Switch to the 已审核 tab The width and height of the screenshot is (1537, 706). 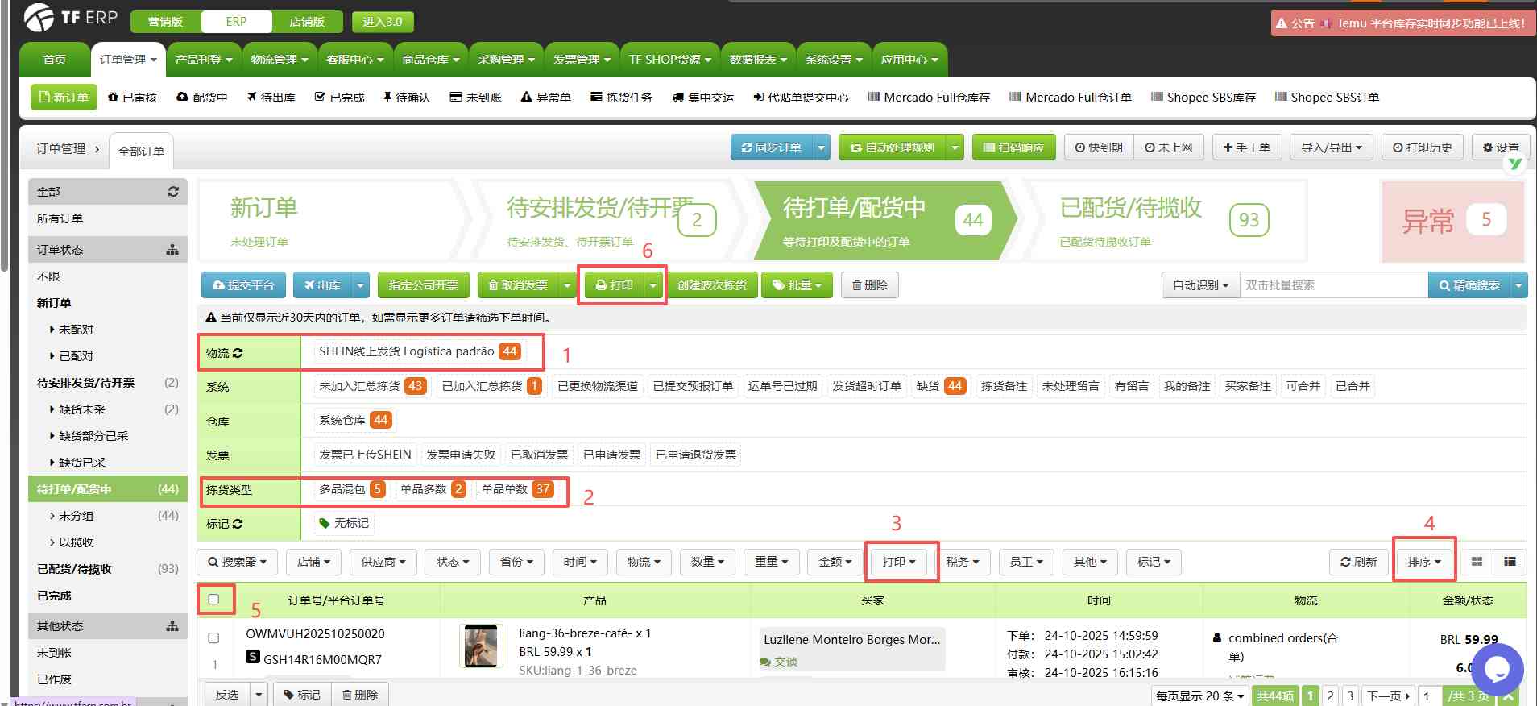point(132,98)
